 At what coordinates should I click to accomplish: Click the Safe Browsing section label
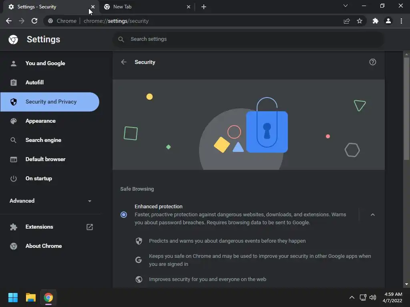(137, 189)
